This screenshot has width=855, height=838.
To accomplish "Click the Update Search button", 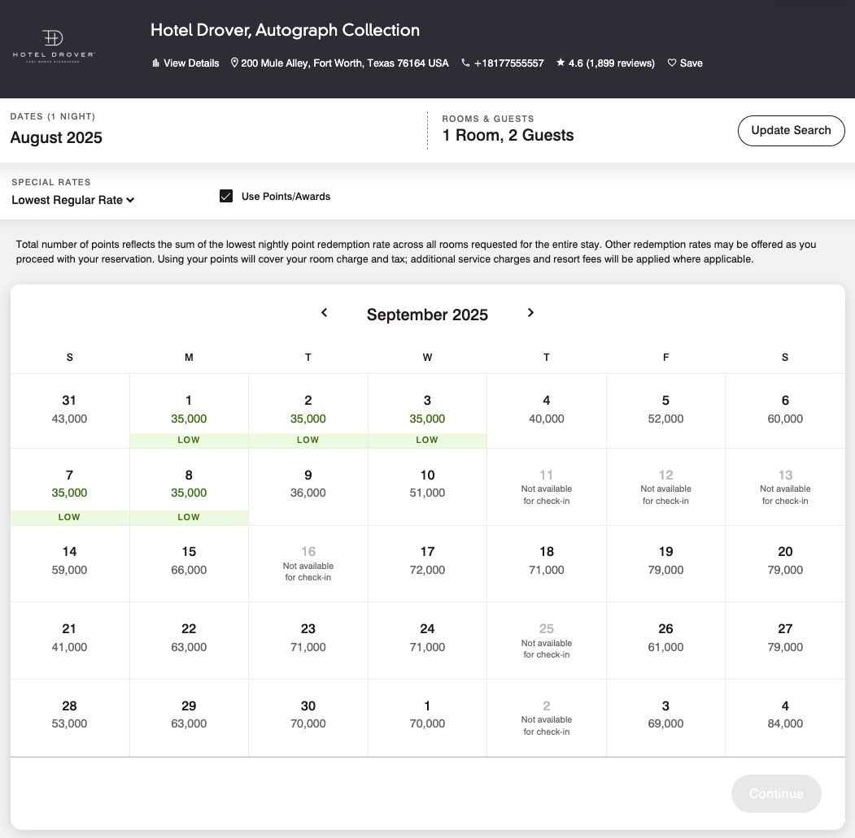I will 792,131.
